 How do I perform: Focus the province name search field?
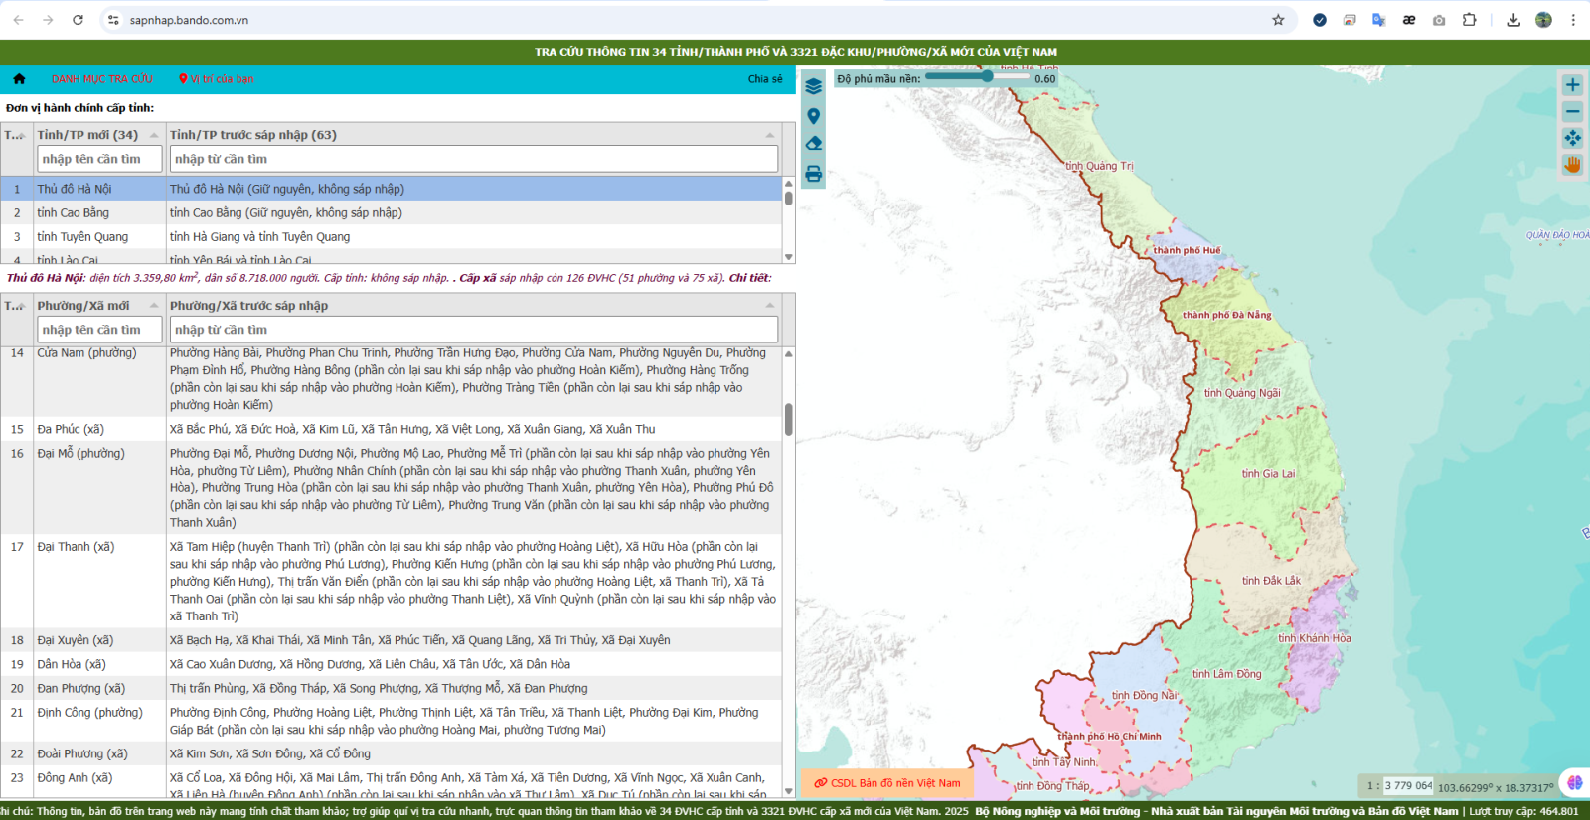(99, 159)
